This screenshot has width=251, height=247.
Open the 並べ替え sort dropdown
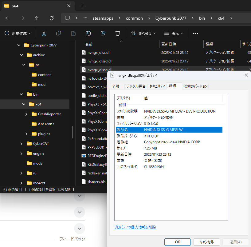click(x=143, y=33)
